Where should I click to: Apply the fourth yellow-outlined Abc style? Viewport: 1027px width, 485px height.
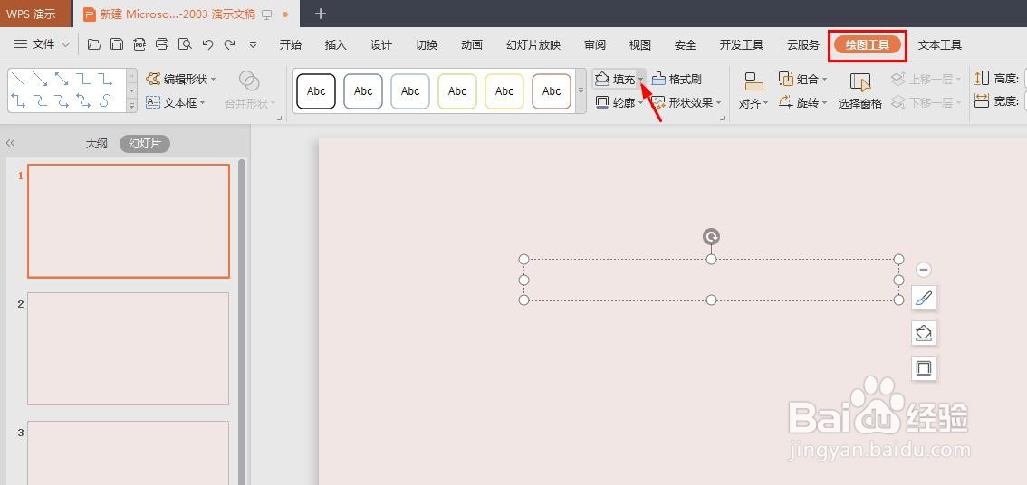(457, 91)
